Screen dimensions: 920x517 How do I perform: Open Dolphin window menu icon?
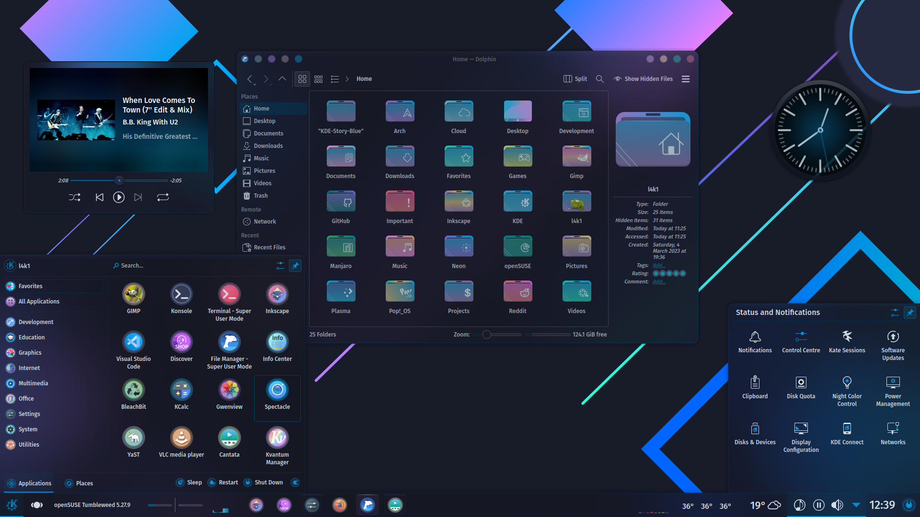click(x=245, y=59)
